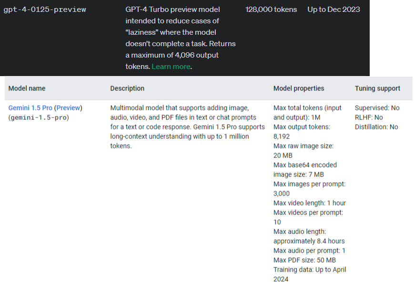414x284 pixels.
Task: Follow the "Preview" link beside Gemini 1.5 Pro
Action: (x=68, y=108)
